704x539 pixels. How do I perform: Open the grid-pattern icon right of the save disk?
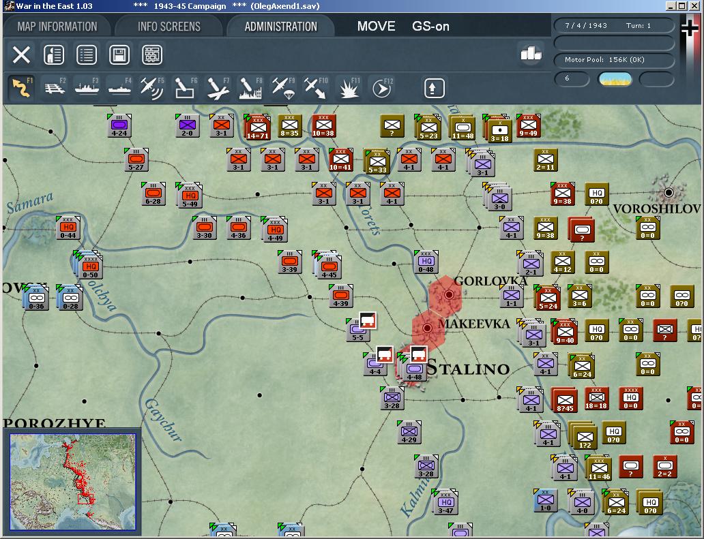pyautogui.click(x=152, y=55)
